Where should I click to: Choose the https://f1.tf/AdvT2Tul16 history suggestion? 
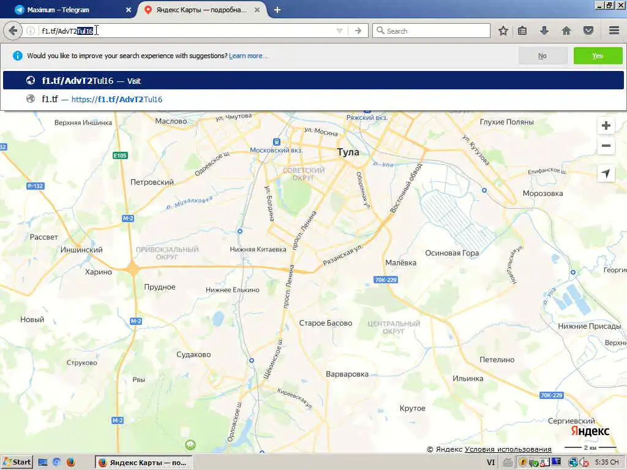(x=313, y=99)
